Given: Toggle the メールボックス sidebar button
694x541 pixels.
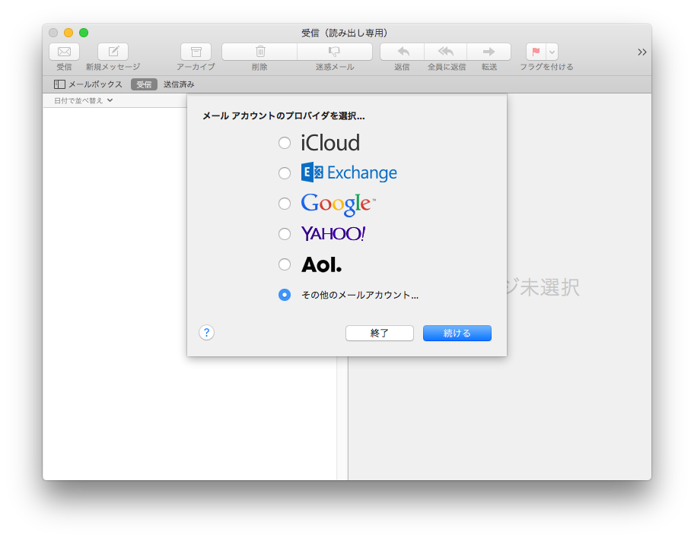Looking at the screenshot, I should 88,84.
